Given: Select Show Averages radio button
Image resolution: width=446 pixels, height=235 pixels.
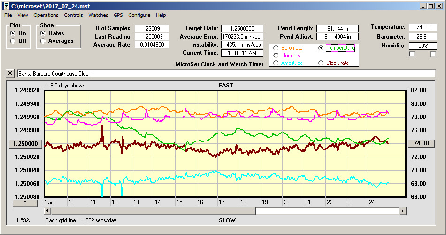Looking at the screenshot, I should click(43, 41).
